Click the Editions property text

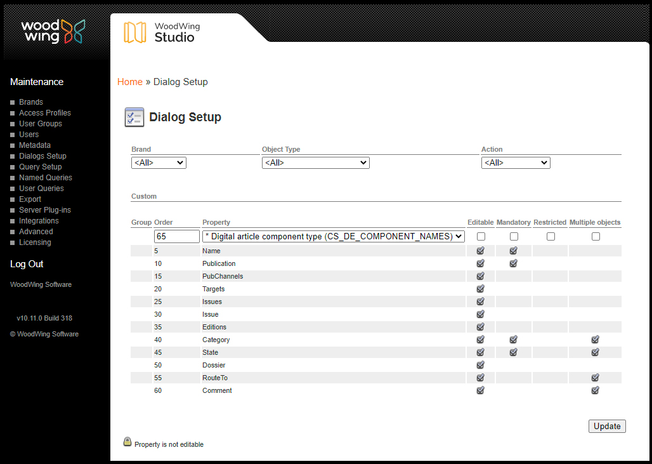214,327
